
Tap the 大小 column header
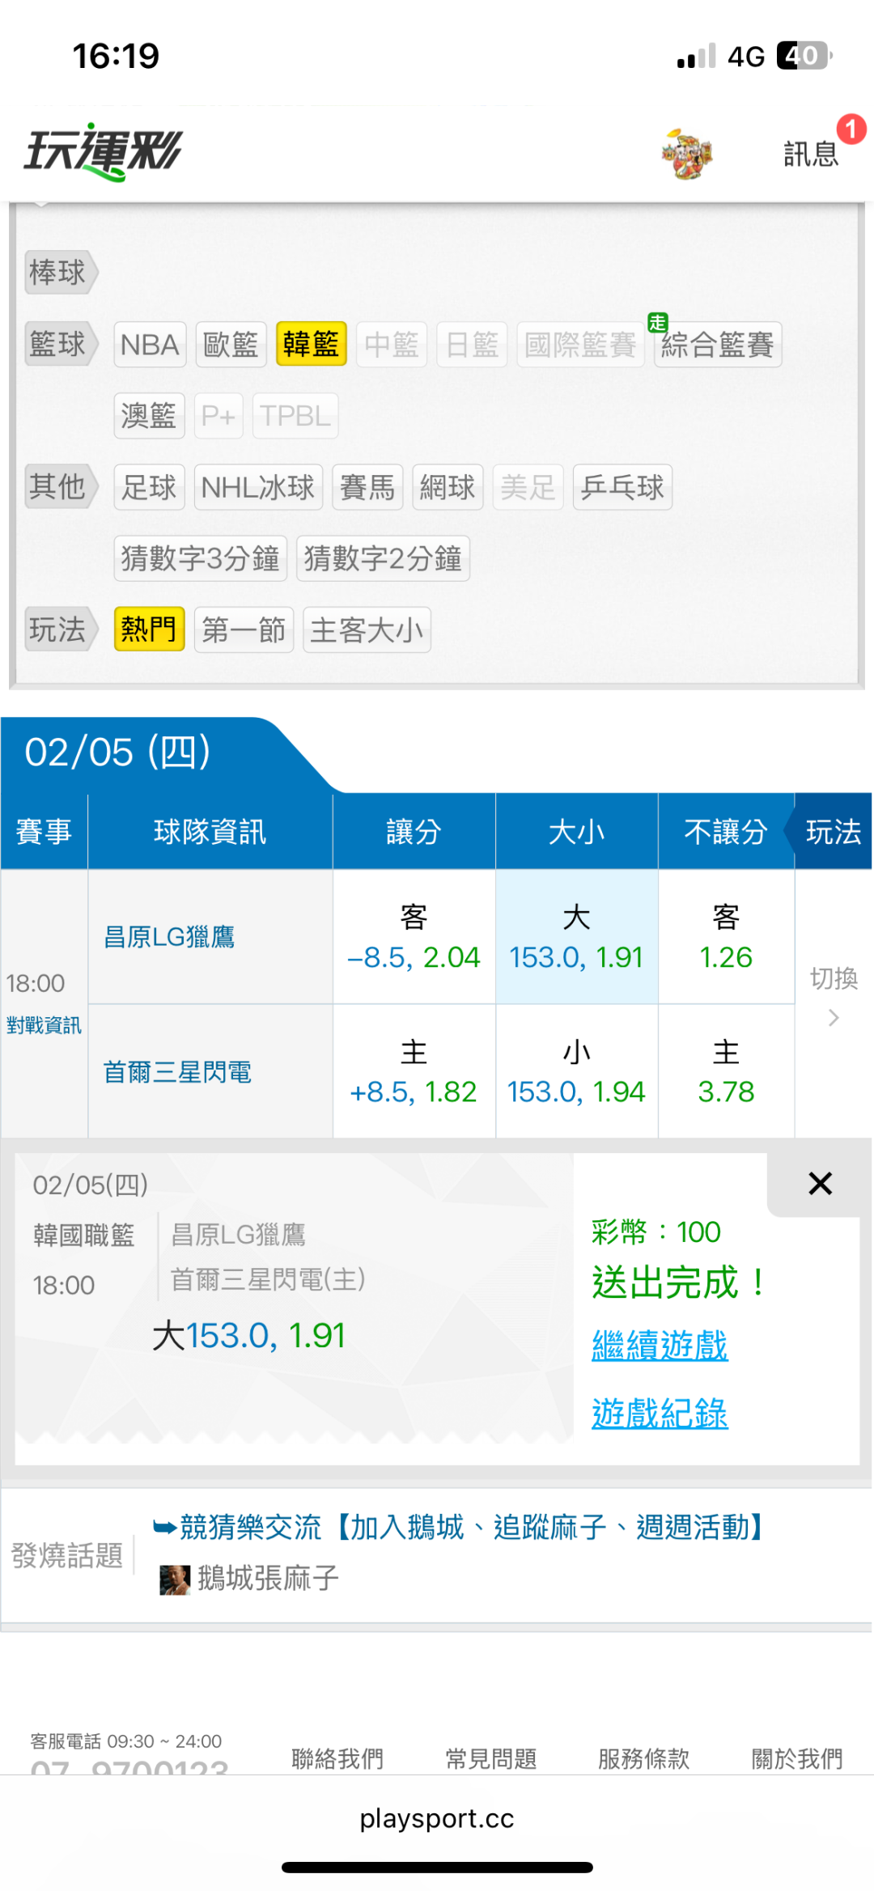tap(576, 832)
